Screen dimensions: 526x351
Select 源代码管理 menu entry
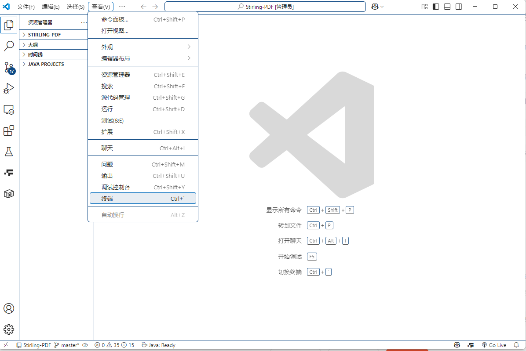pos(143,98)
